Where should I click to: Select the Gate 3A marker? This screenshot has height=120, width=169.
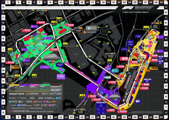pyautogui.click(x=54, y=23)
